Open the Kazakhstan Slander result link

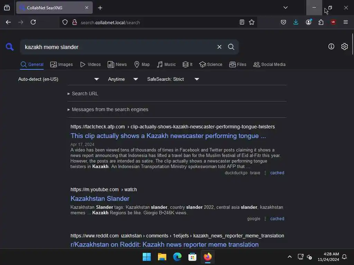pyautogui.click(x=100, y=198)
